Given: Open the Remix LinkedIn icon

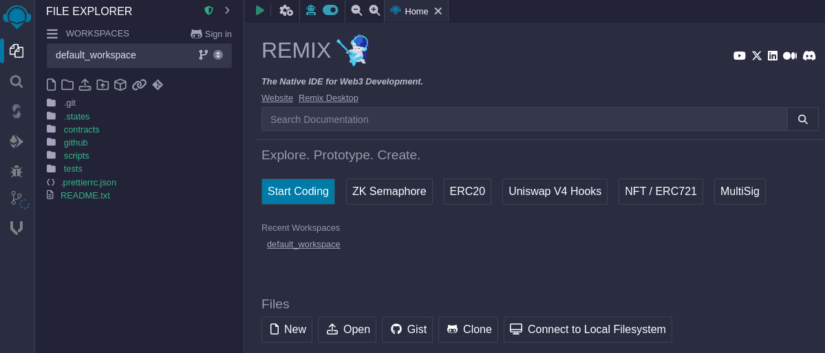Looking at the screenshot, I should click(773, 56).
